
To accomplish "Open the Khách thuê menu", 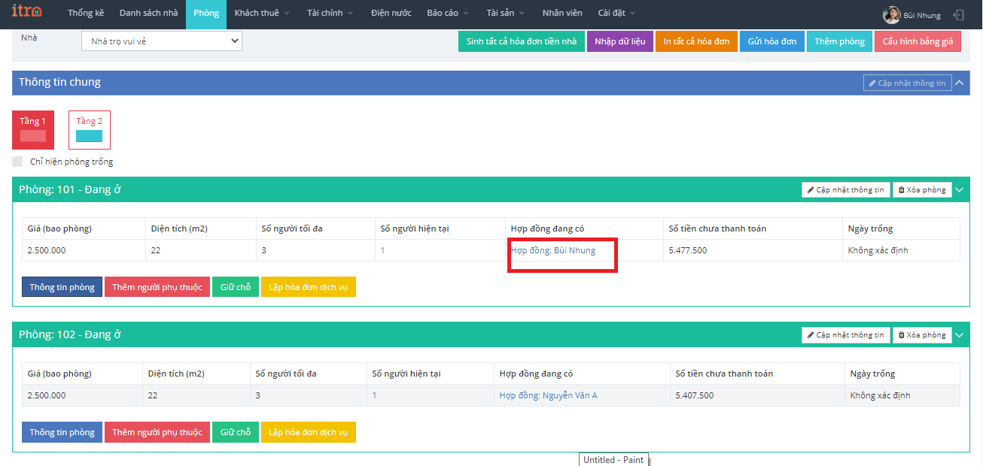I will click(x=261, y=14).
